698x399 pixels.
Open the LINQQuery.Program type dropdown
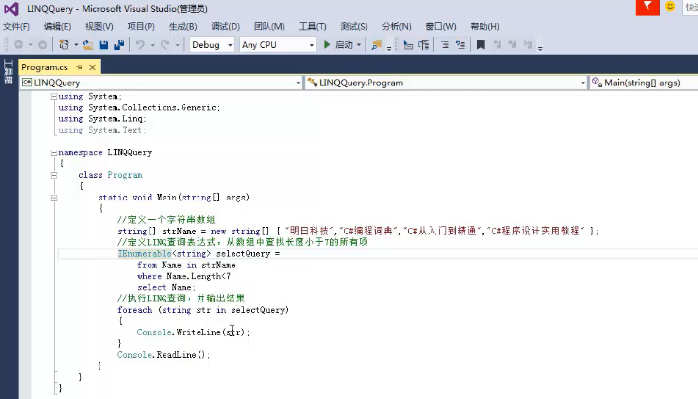tap(446, 83)
